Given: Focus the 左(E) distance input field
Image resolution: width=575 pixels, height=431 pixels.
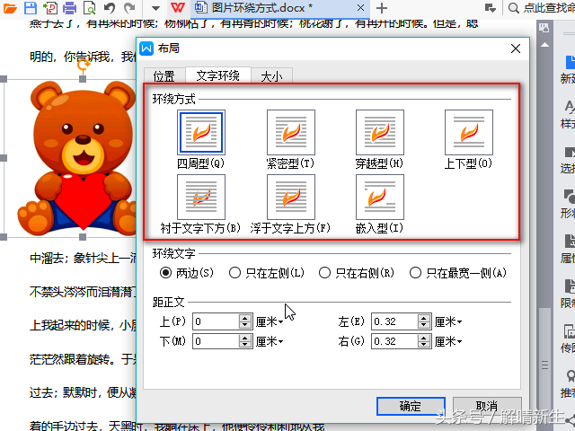Looking at the screenshot, I should coord(394,321).
